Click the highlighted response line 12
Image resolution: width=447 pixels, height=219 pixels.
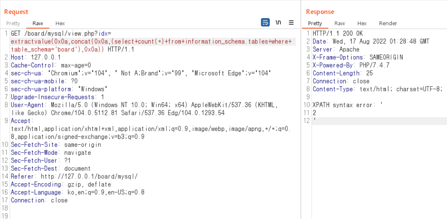(x=379, y=121)
